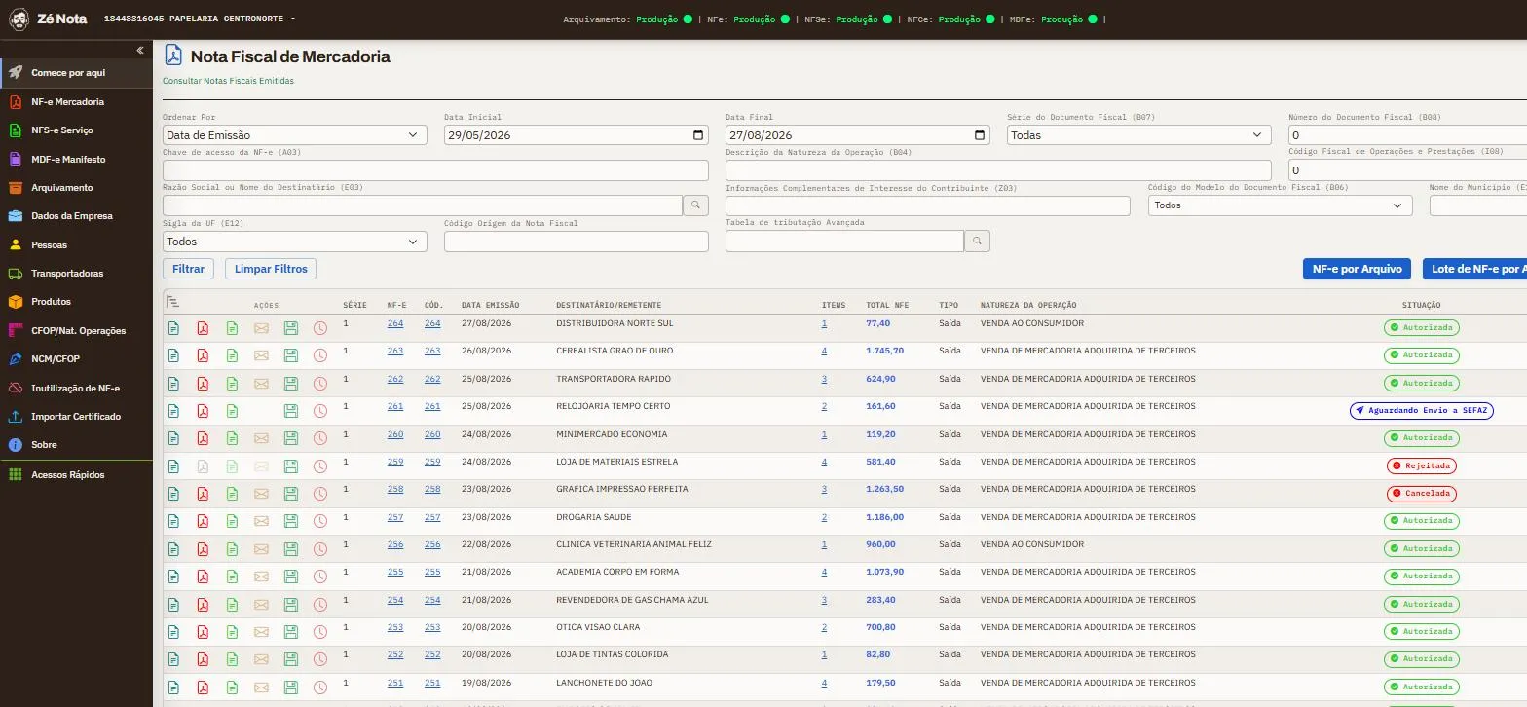Click the red PDF icon for NF-e 257

(x=203, y=522)
